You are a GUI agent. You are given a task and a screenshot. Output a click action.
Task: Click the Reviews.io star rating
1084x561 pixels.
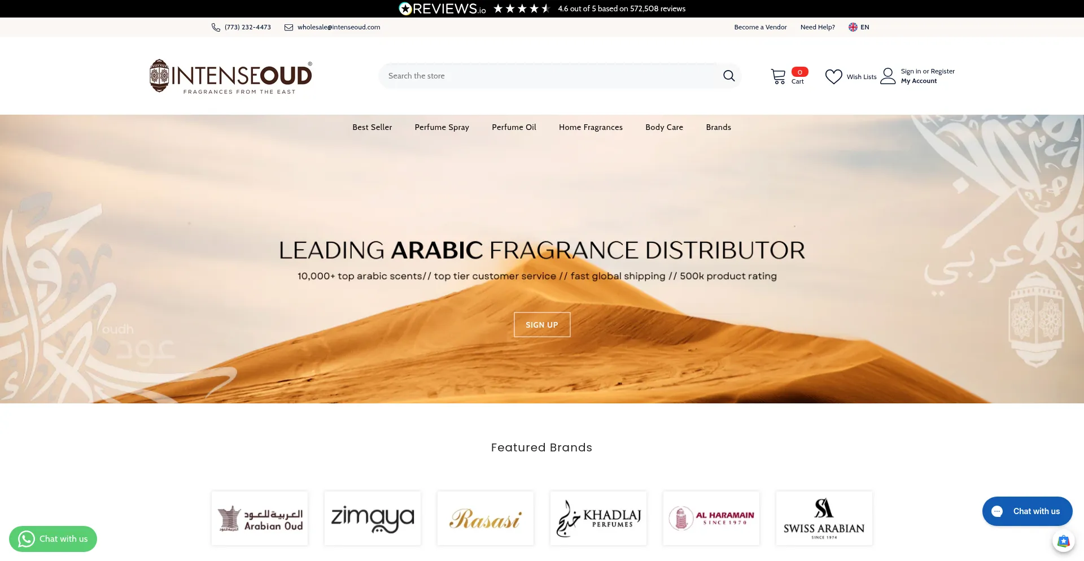tap(522, 8)
